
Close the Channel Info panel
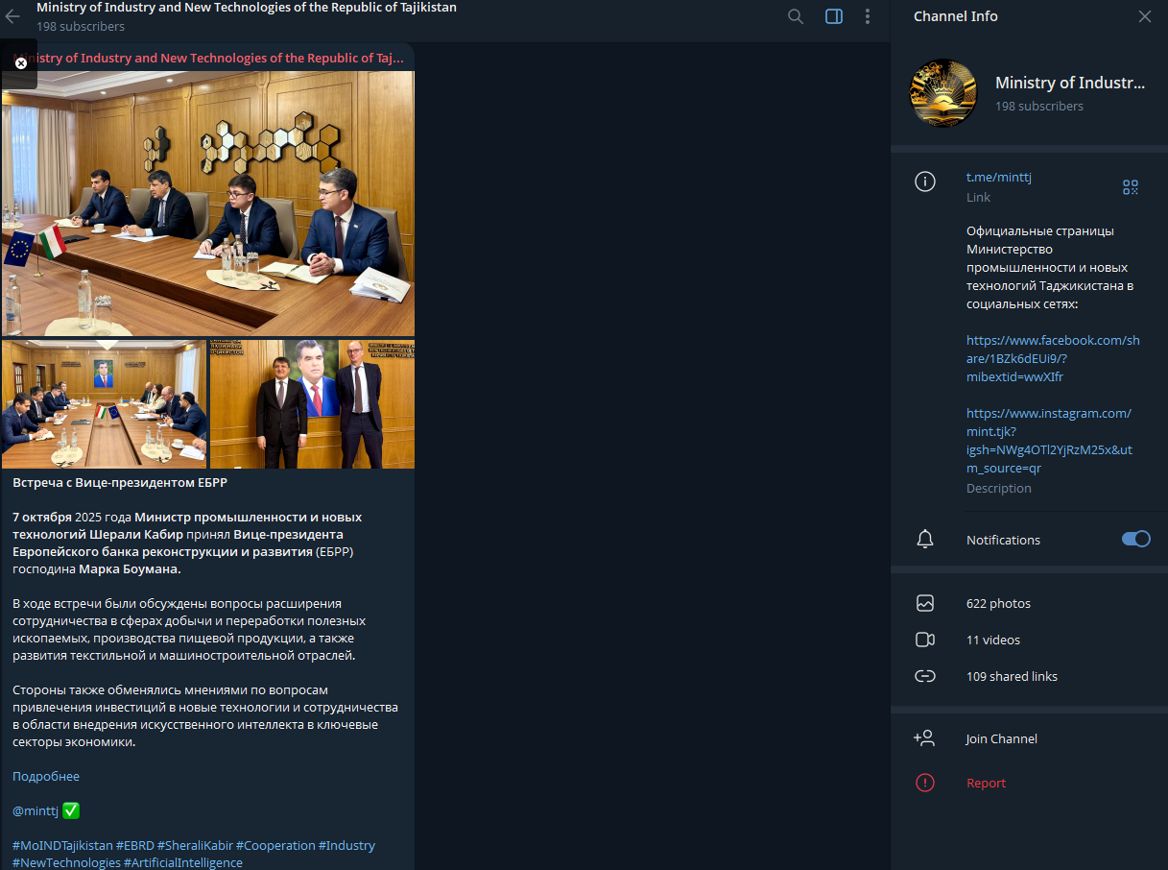tap(1144, 16)
